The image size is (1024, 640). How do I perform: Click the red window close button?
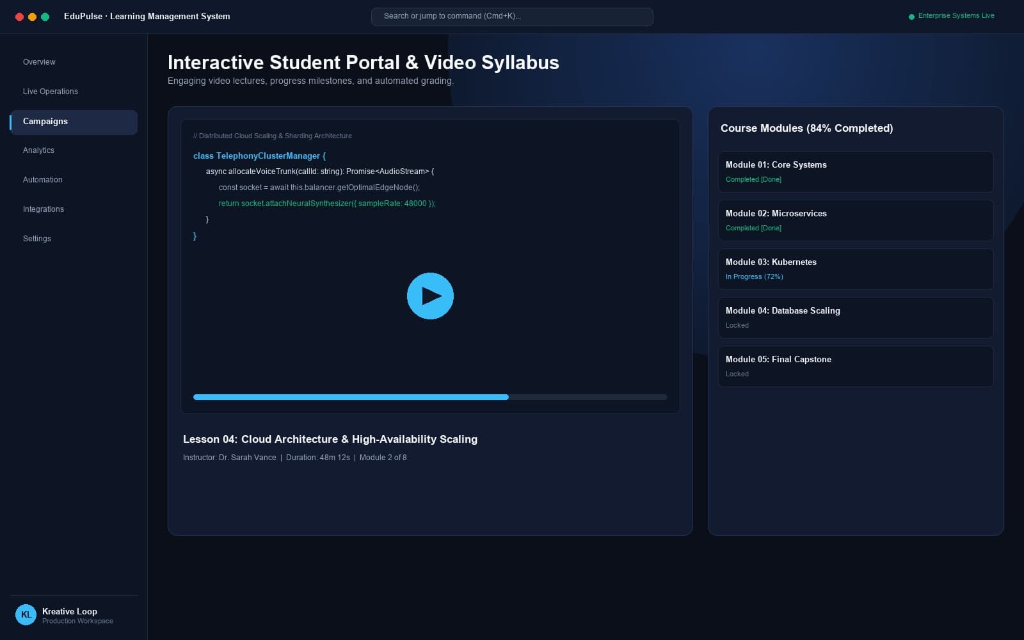[x=19, y=17]
